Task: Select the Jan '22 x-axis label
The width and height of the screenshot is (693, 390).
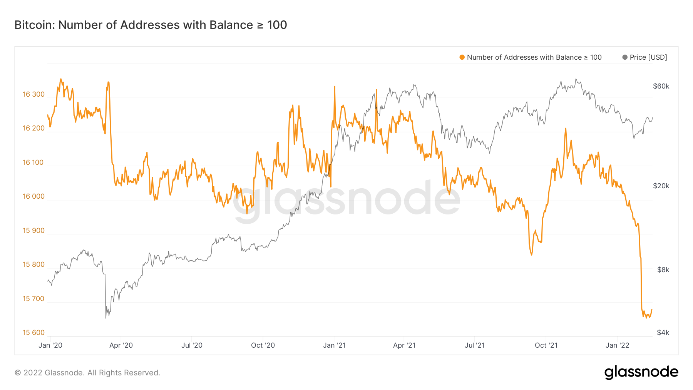Action: pyautogui.click(x=617, y=345)
